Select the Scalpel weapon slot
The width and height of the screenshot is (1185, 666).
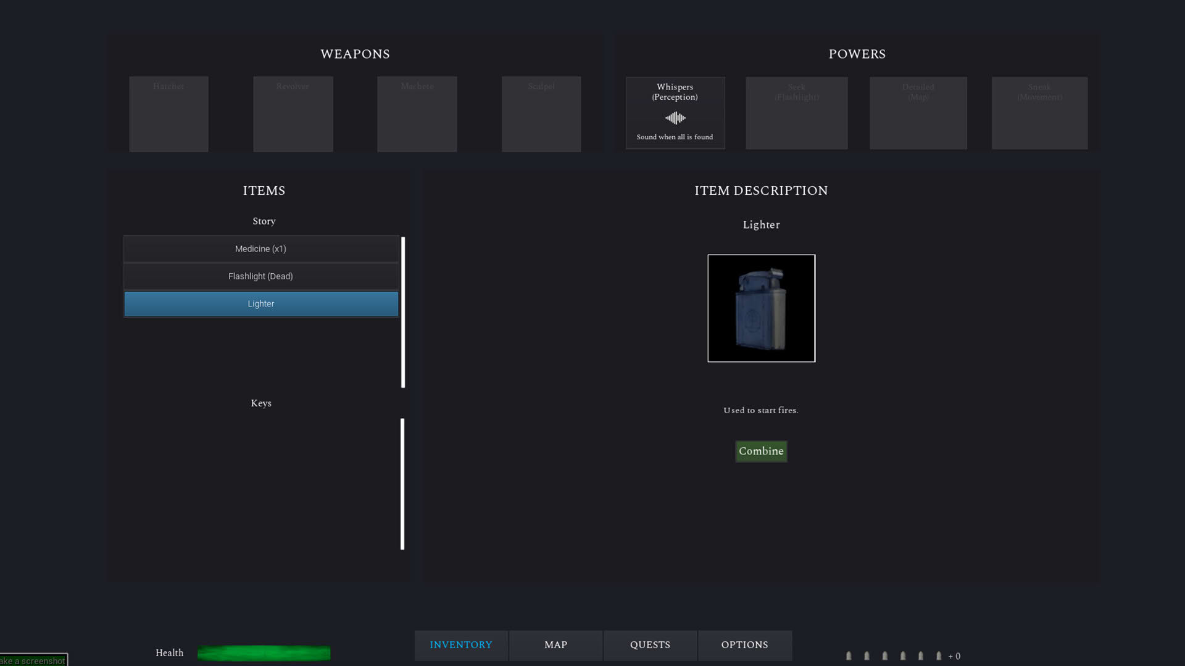click(x=541, y=114)
